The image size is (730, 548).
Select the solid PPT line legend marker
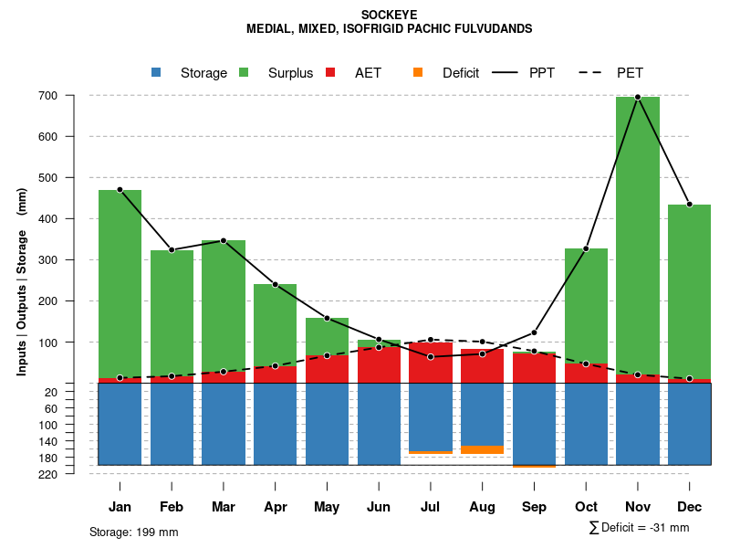coord(506,72)
